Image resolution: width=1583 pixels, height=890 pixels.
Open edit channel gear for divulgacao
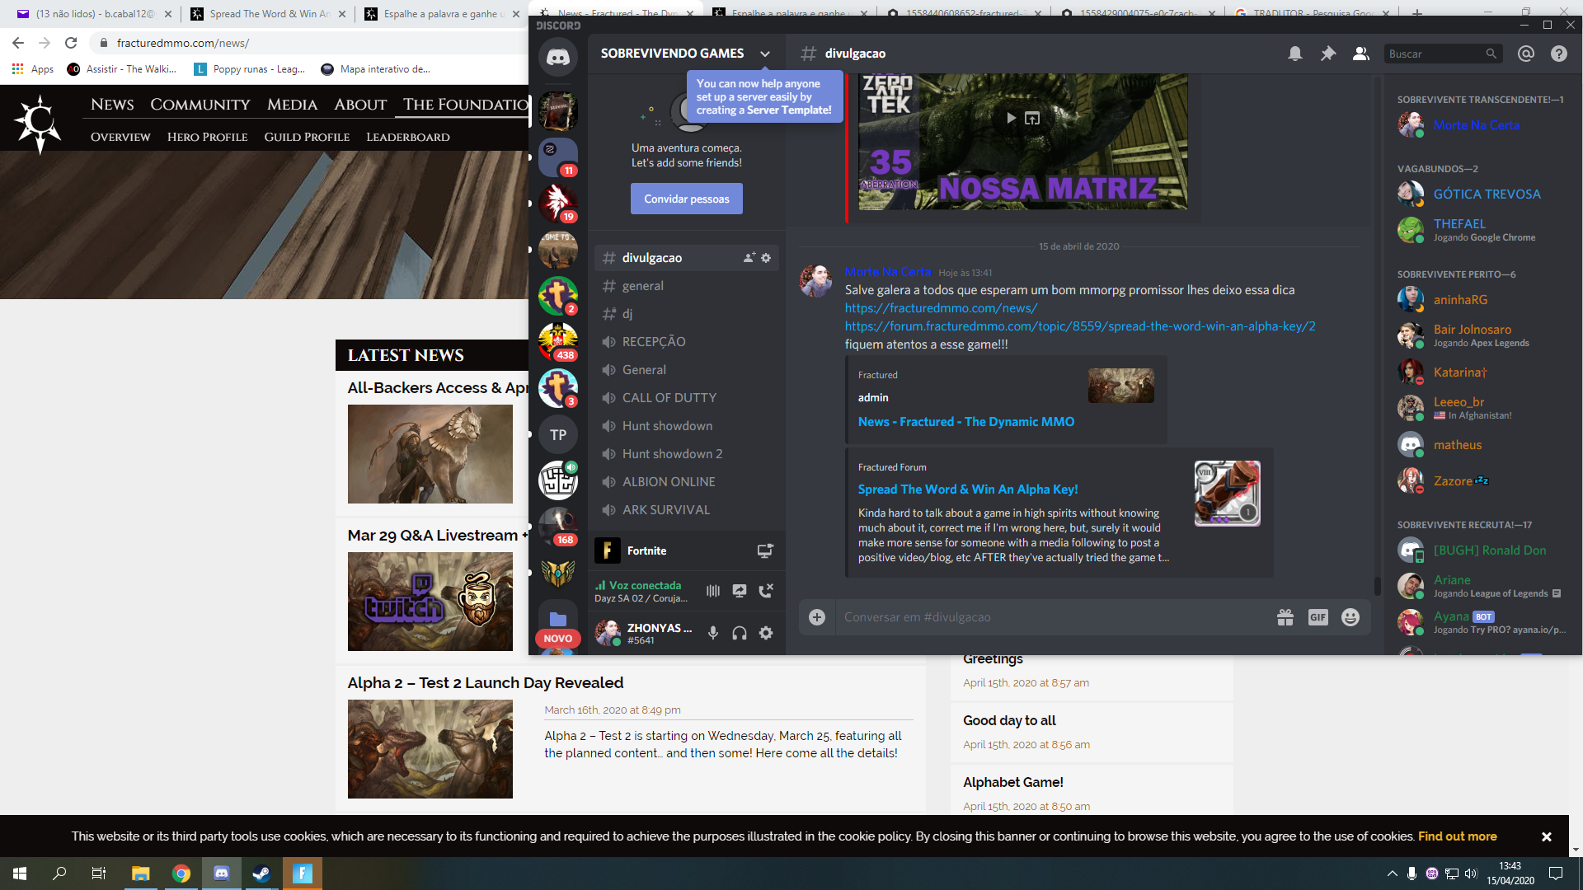(766, 258)
